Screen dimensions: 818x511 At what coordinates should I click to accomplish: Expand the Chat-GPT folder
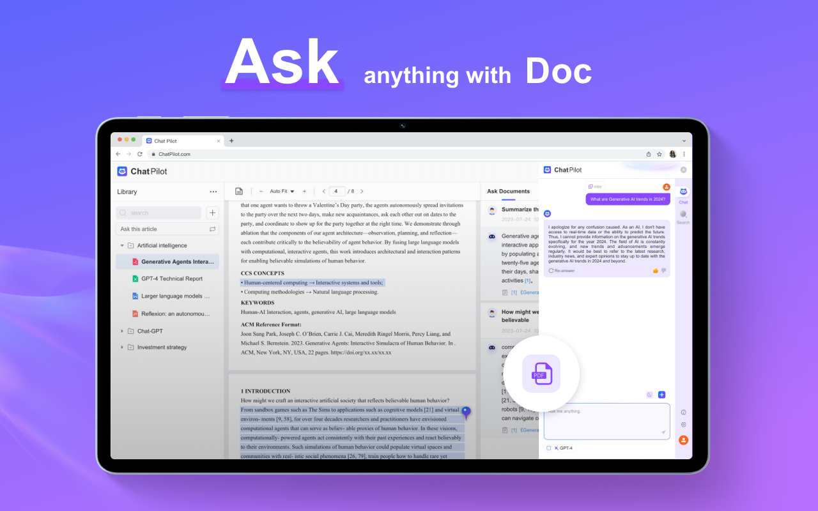[122, 331]
